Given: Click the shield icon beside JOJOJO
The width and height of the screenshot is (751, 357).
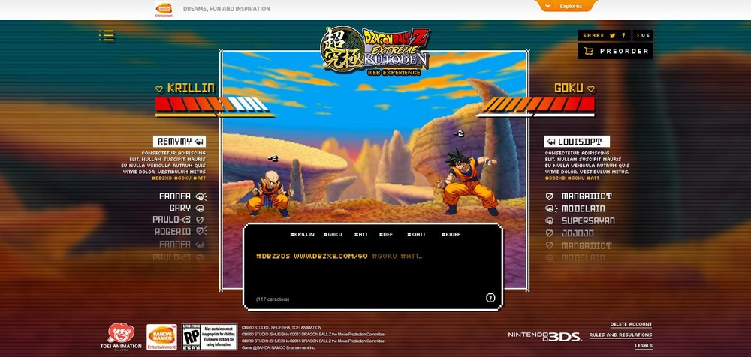Looking at the screenshot, I should click(x=550, y=233).
